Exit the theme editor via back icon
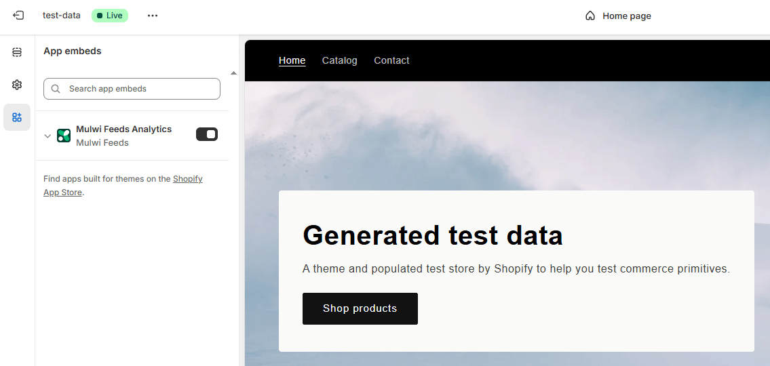 (18, 16)
